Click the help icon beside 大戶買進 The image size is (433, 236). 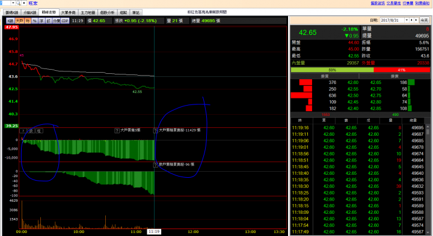[x=117, y=131]
